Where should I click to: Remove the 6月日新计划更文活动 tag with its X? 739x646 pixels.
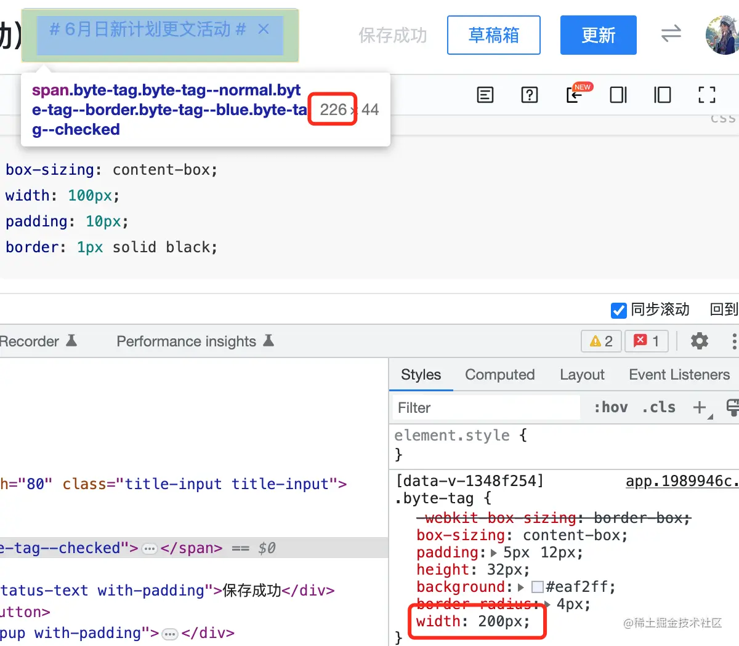coord(264,29)
